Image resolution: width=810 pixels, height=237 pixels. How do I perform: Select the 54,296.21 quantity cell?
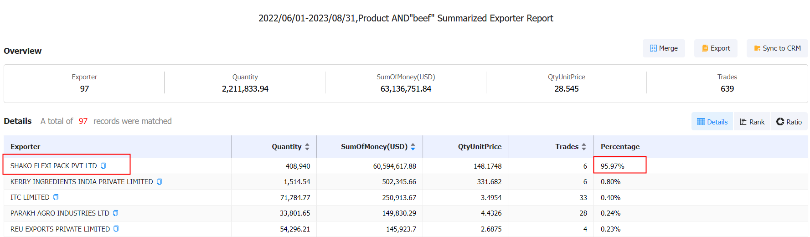(295, 229)
